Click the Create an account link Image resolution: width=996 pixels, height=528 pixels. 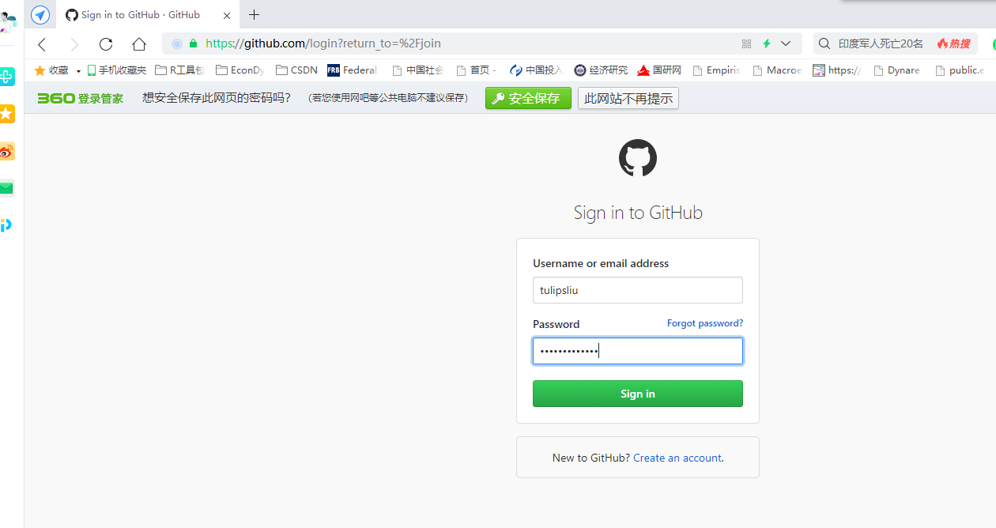click(677, 458)
